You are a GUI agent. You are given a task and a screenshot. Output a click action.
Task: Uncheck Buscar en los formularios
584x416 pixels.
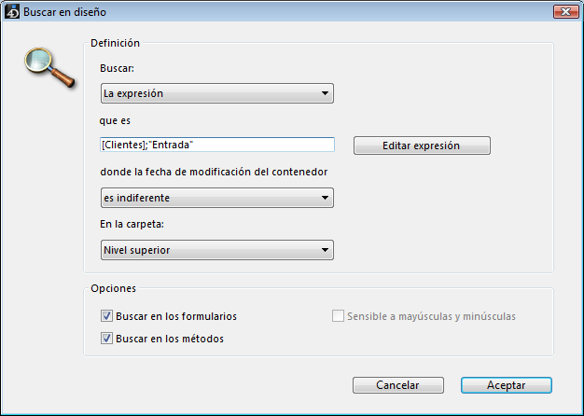click(x=106, y=316)
